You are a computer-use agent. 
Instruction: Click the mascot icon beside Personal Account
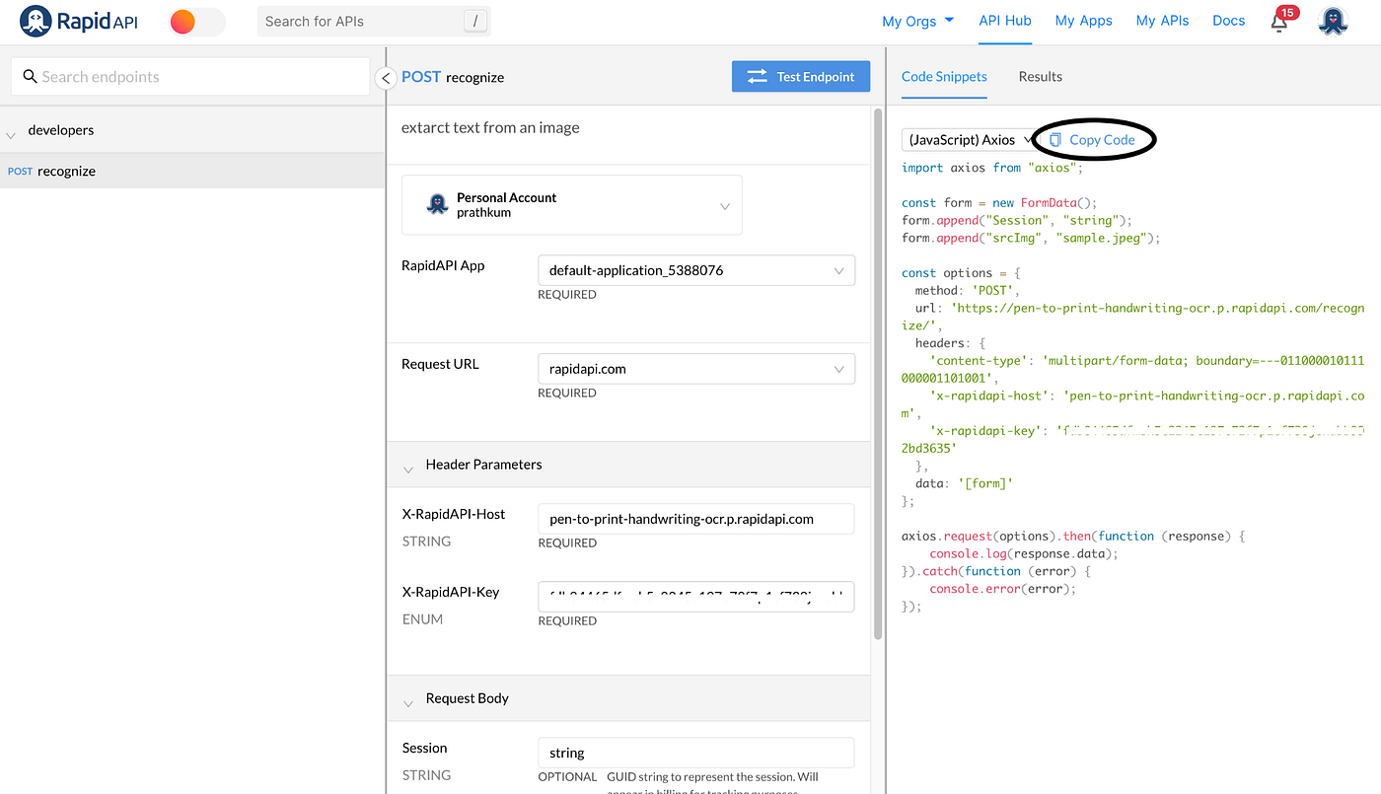point(437,204)
